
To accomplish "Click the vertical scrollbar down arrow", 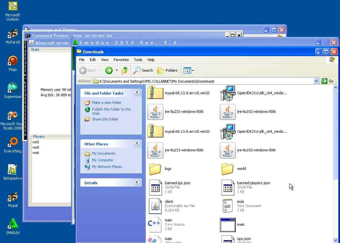I will pyautogui.click(x=335, y=240).
